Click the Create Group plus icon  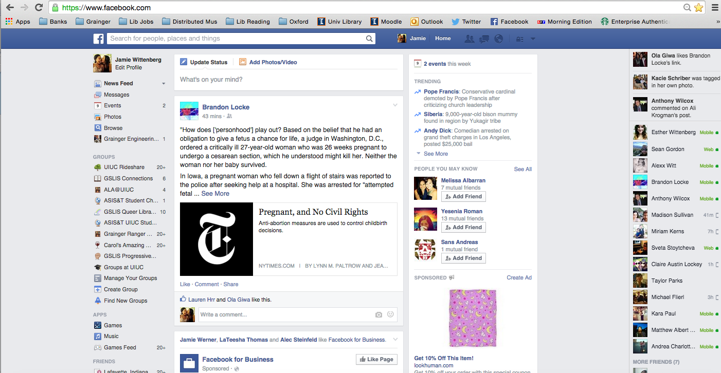pos(98,289)
